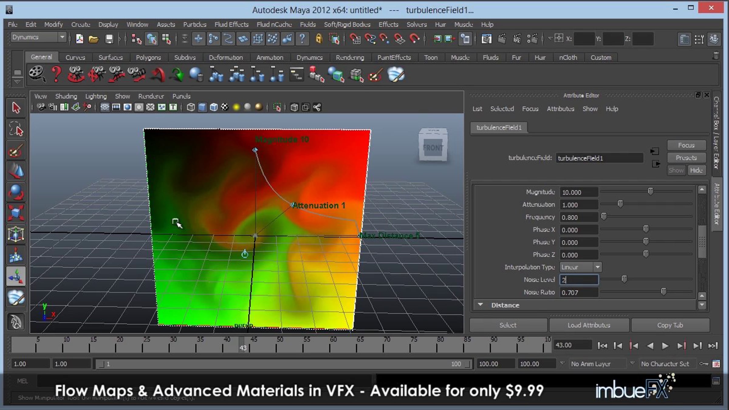Switch to the Polygons shelf tab
Image resolution: width=729 pixels, height=410 pixels.
tap(148, 57)
